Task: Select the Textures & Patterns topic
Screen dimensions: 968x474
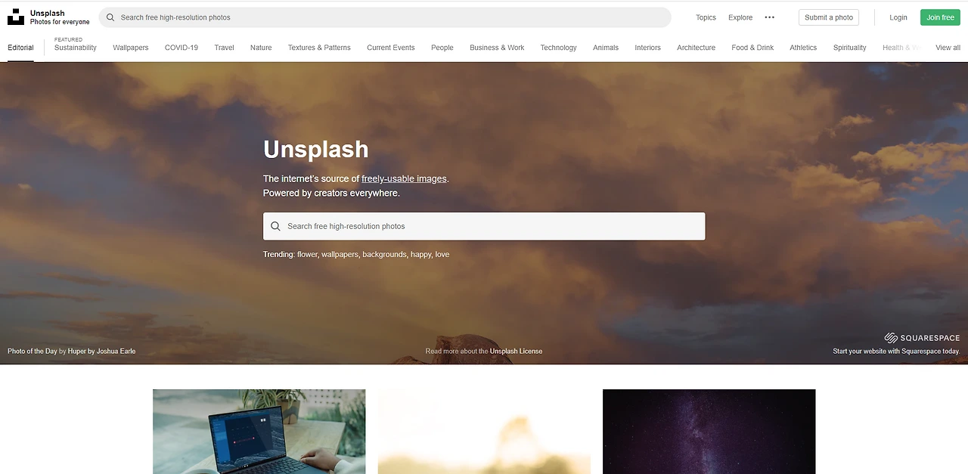Action: [319, 48]
